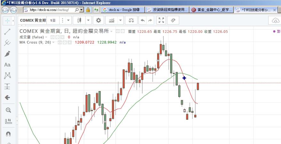Open settings for MA Cross indicator
Image resolution: width=281 pixels, height=144 pixels.
pyautogui.click(x=65, y=42)
